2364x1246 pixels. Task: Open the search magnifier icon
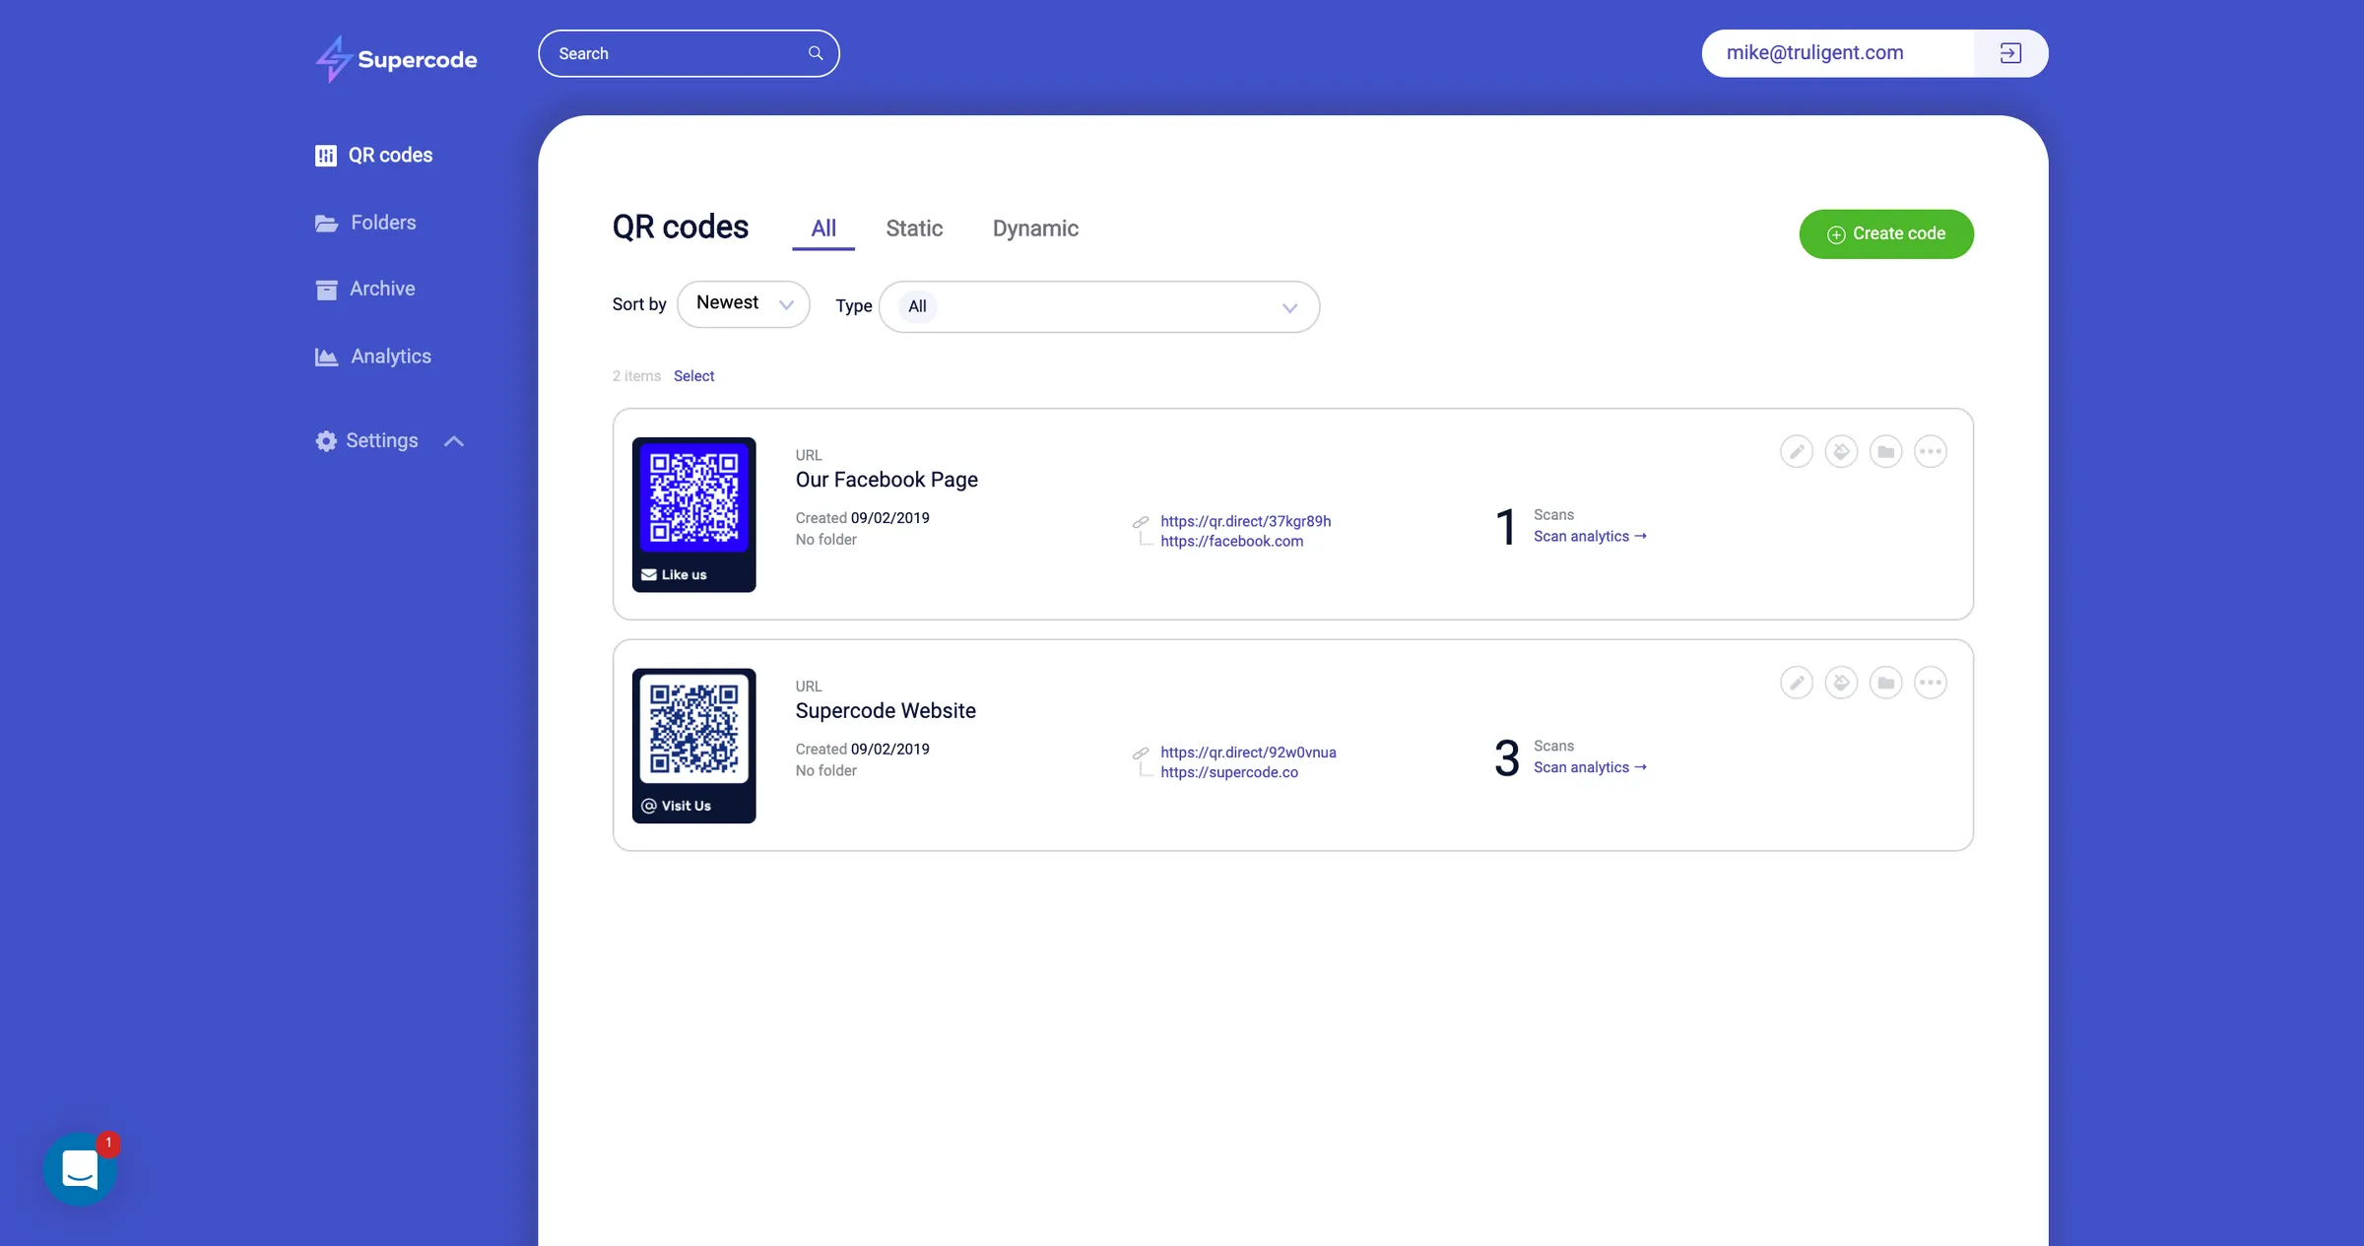(x=815, y=52)
